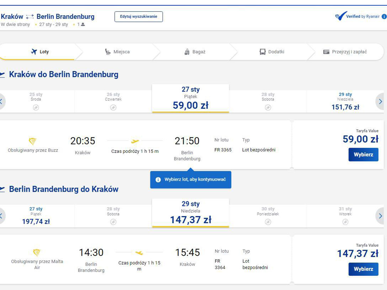Choose the 59,00 zł outbound flight Wybierz

click(x=363, y=155)
